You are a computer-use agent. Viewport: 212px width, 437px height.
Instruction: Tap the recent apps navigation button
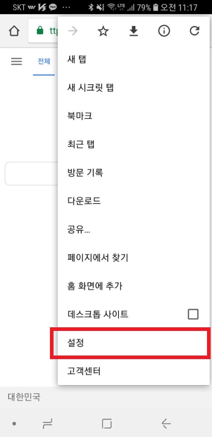click(48, 424)
